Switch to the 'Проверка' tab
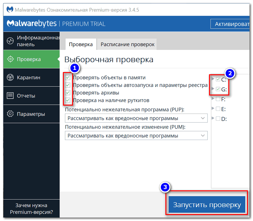The image size is (253, 221). [81, 44]
